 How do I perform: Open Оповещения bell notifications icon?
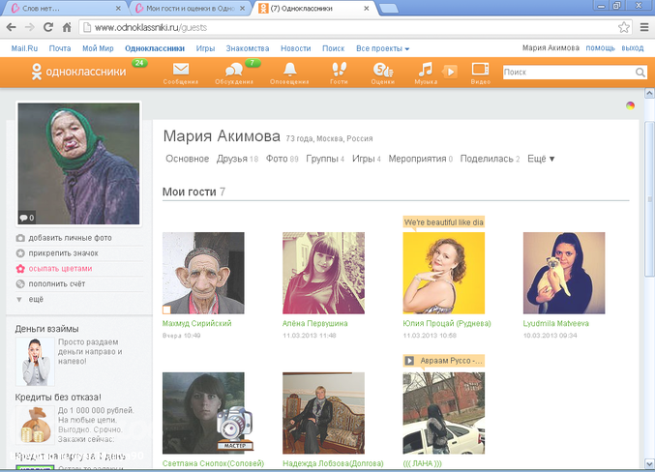pos(289,70)
